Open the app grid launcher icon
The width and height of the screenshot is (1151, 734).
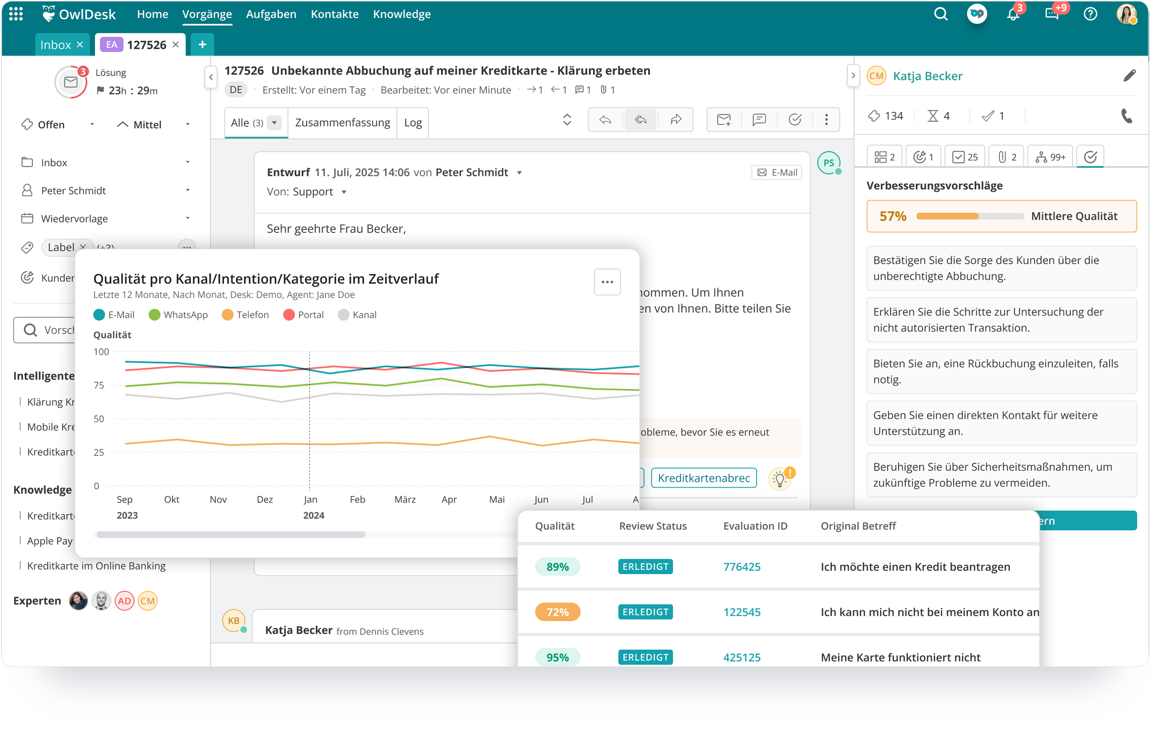click(16, 14)
